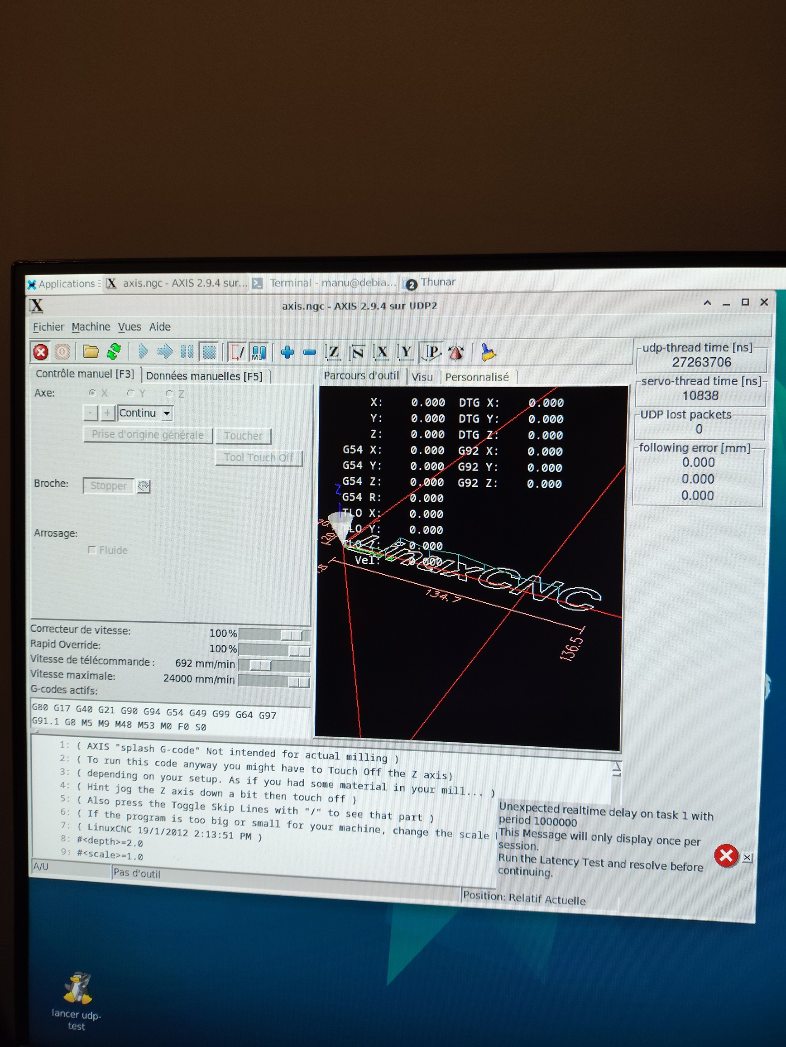Switch to Thunar in the taskbar
The width and height of the screenshot is (786, 1047).
pos(430,283)
